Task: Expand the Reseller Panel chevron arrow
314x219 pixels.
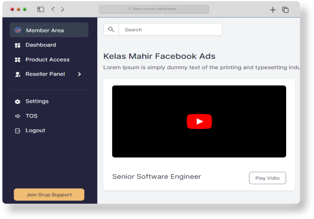Action: coord(79,74)
